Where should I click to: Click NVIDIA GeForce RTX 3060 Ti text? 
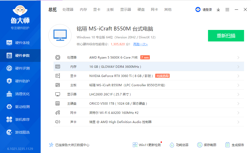121,76
